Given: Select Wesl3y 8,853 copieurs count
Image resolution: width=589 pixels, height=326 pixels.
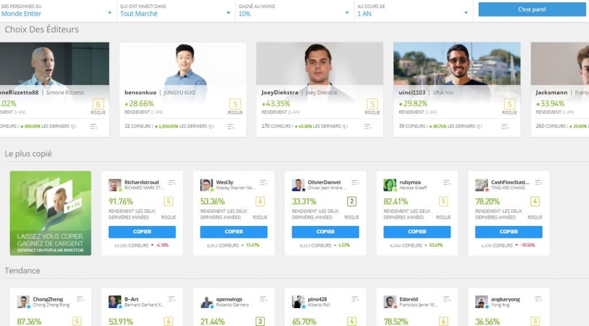Looking at the screenshot, I should click(x=223, y=246).
